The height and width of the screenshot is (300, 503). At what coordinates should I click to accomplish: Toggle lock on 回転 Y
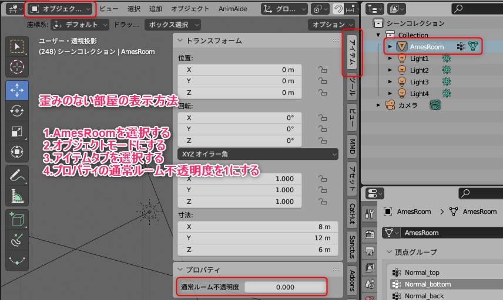click(x=323, y=129)
